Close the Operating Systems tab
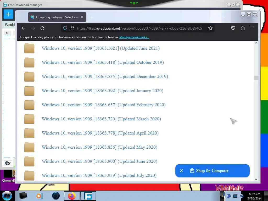The width and height of the screenshot is (268, 201). click(x=82, y=17)
